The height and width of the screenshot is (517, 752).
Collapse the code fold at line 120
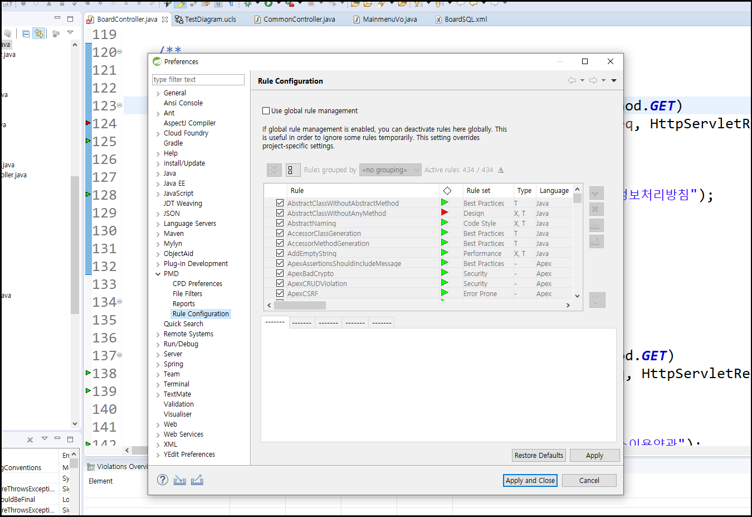point(119,52)
